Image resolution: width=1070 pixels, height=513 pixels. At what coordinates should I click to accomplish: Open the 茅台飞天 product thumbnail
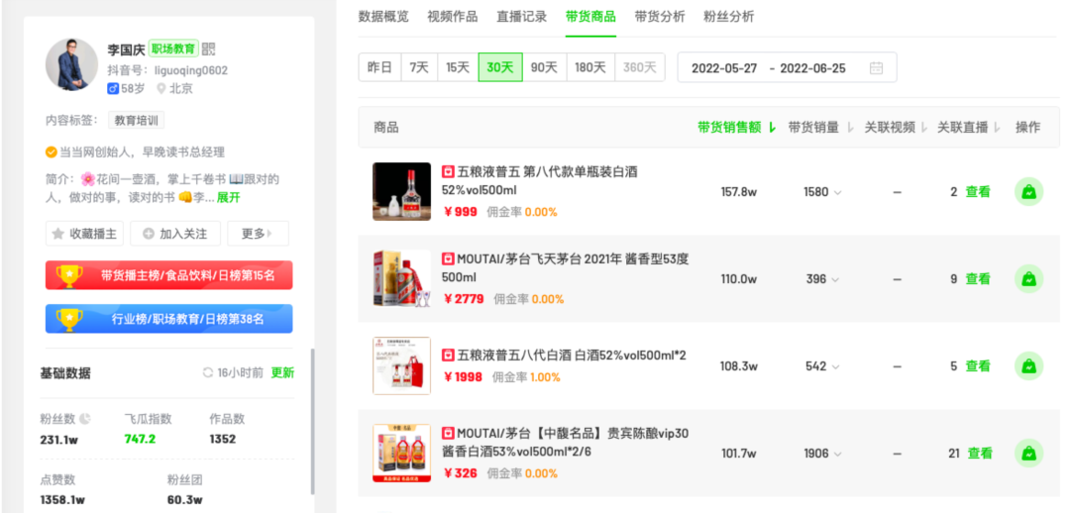(401, 278)
